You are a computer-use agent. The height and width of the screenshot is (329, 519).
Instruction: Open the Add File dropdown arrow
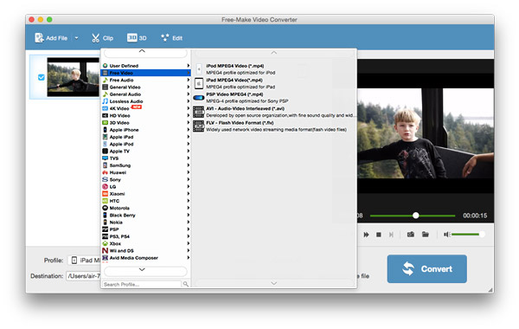pyautogui.click(x=76, y=38)
